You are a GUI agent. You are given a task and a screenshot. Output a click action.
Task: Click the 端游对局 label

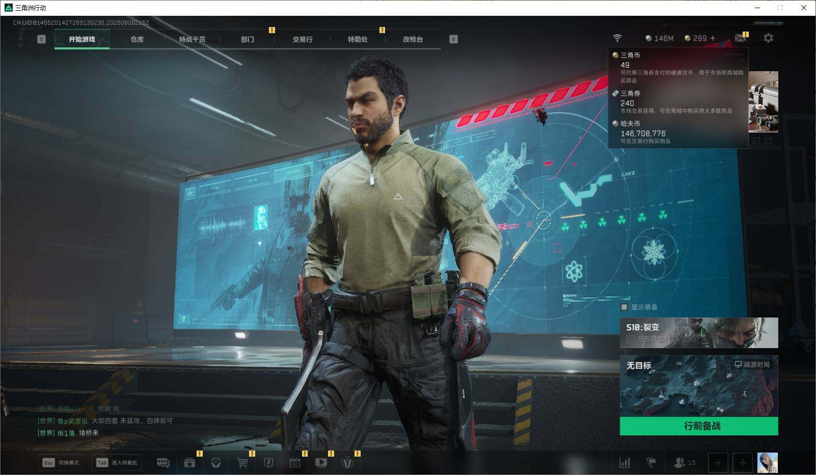pyautogui.click(x=752, y=364)
